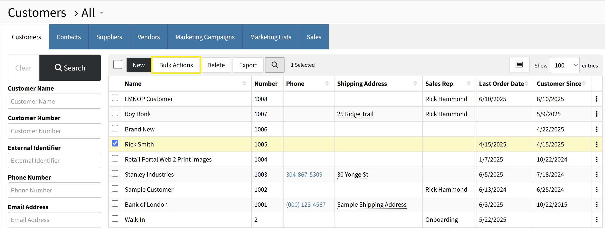This screenshot has width=605, height=229.
Task: Expand the All view dropdown arrow
Action: (101, 13)
